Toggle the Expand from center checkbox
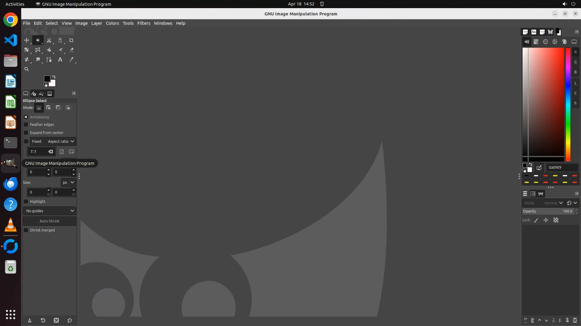 click(26, 133)
